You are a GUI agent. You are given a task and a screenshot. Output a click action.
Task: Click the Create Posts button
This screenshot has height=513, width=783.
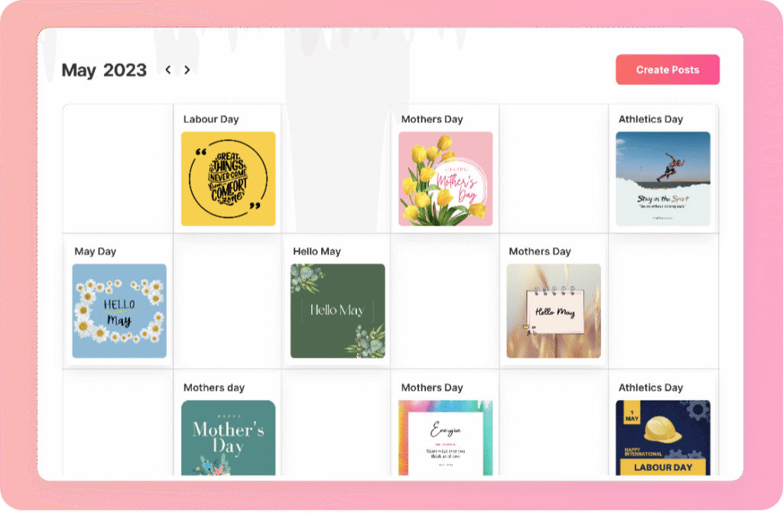(x=667, y=70)
